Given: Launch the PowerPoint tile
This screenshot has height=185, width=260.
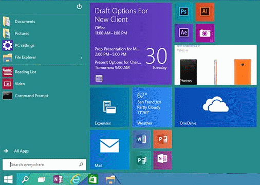Looking at the screenshot, I should click(x=162, y=139).
